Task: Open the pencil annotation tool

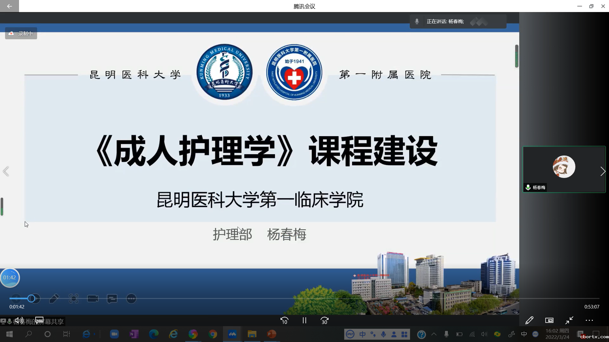Action: (x=529, y=320)
